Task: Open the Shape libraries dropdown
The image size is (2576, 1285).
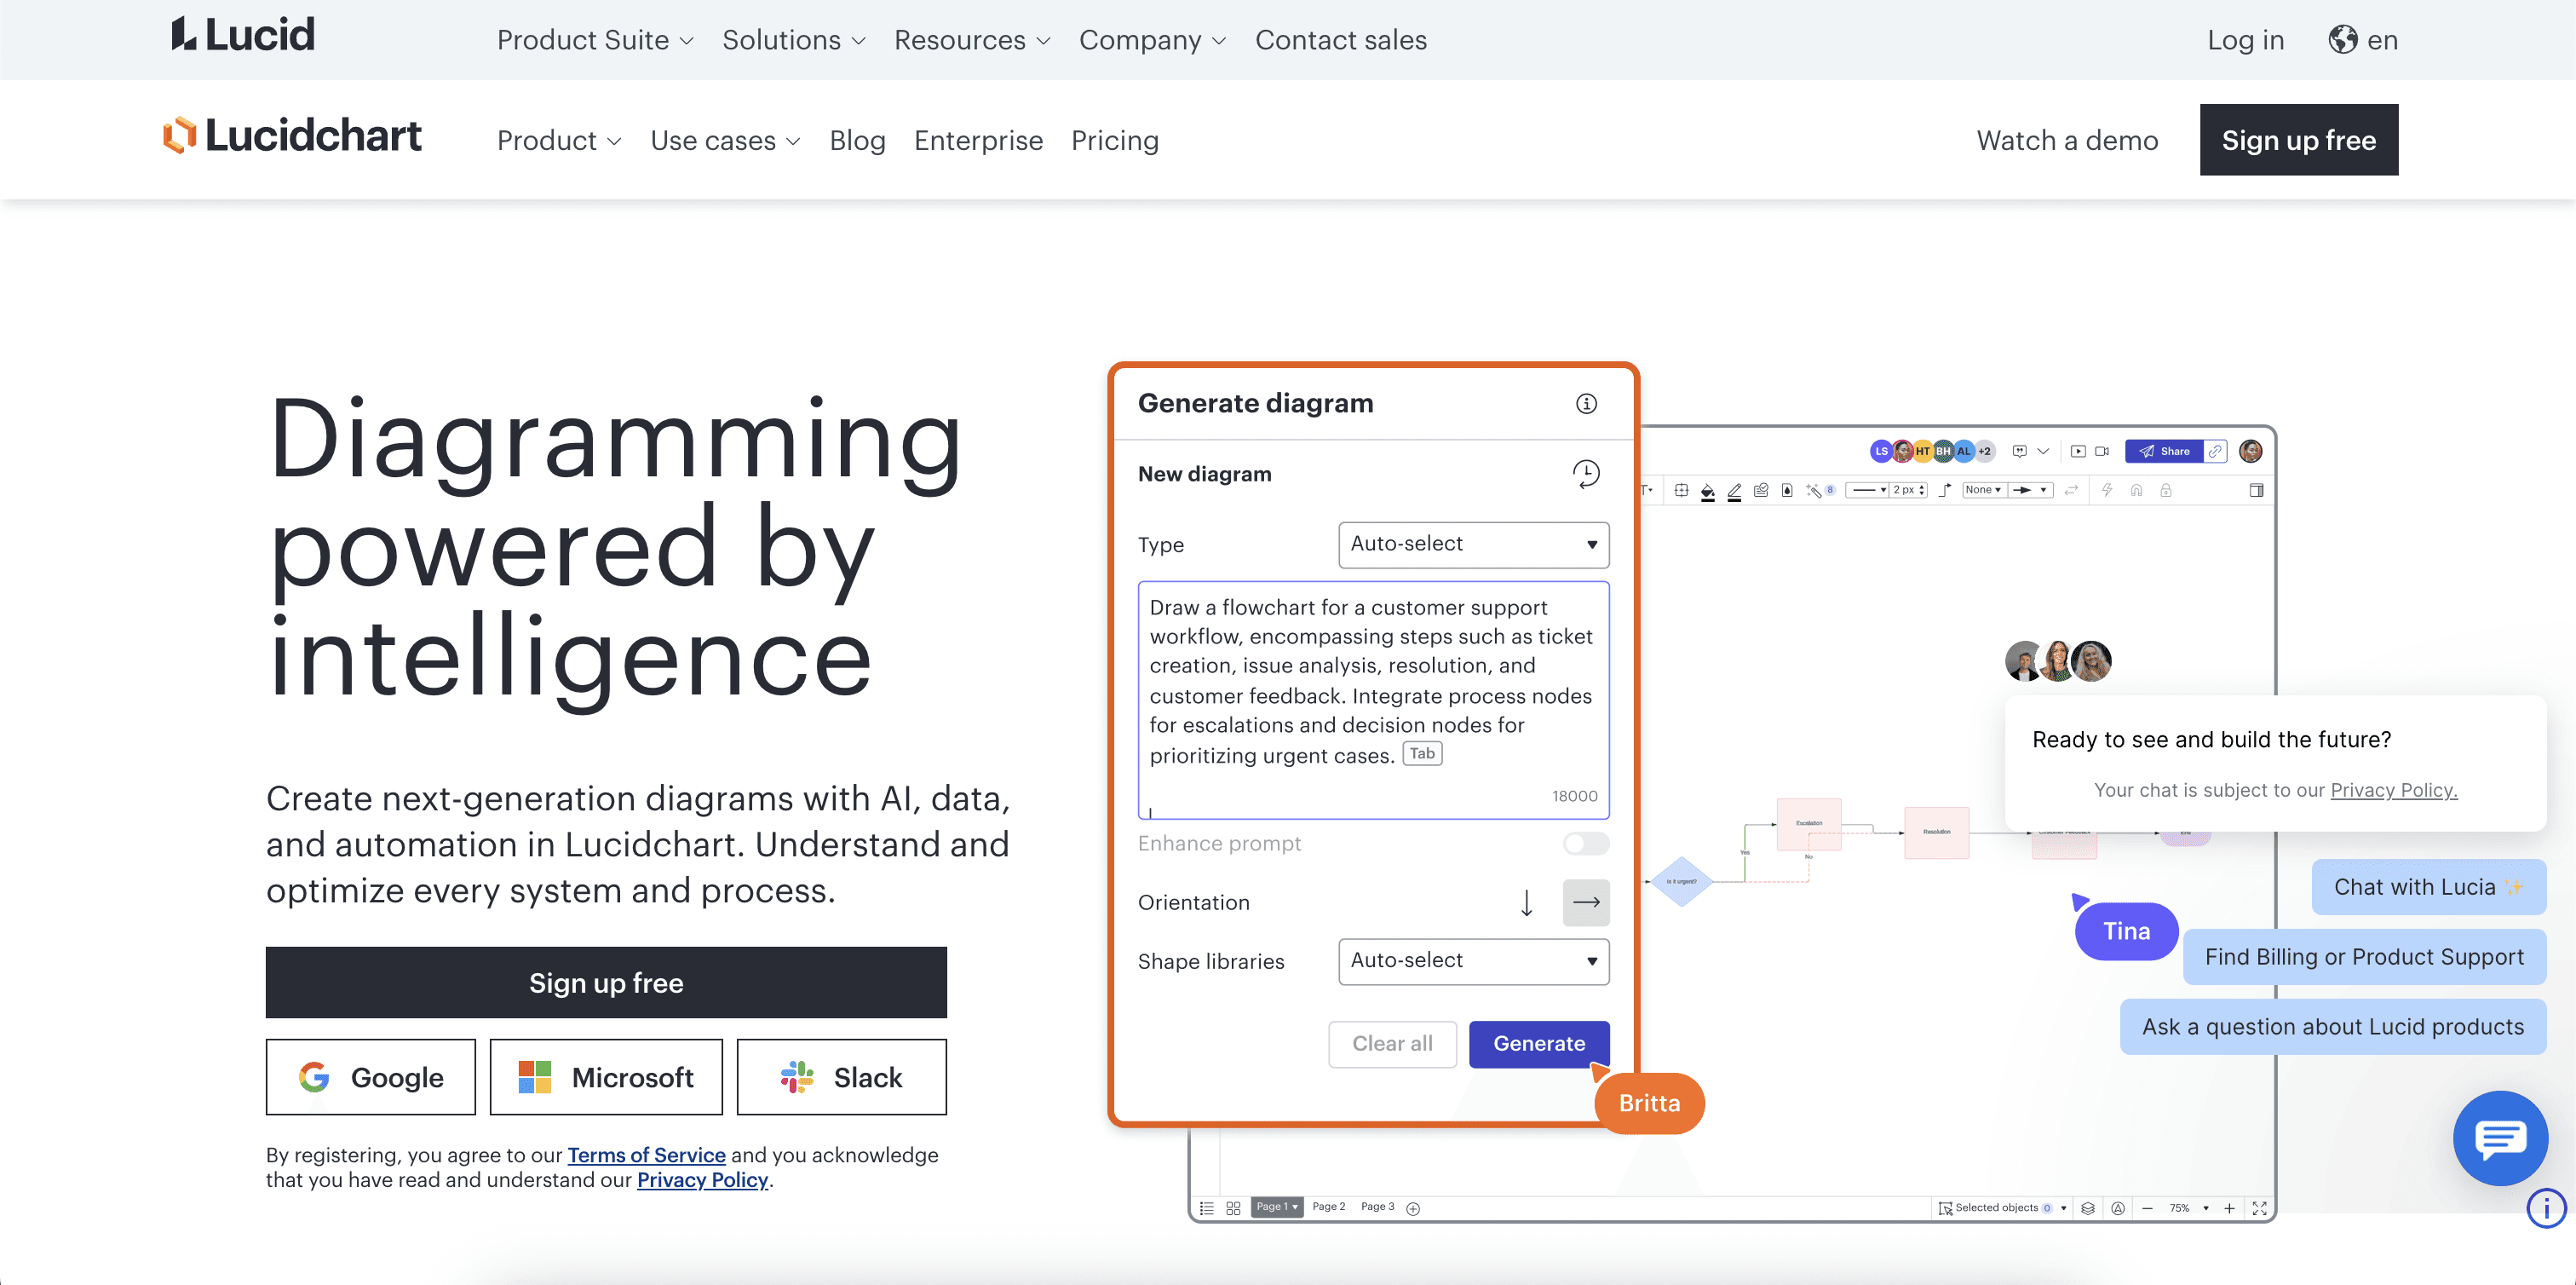Action: coord(1473,961)
